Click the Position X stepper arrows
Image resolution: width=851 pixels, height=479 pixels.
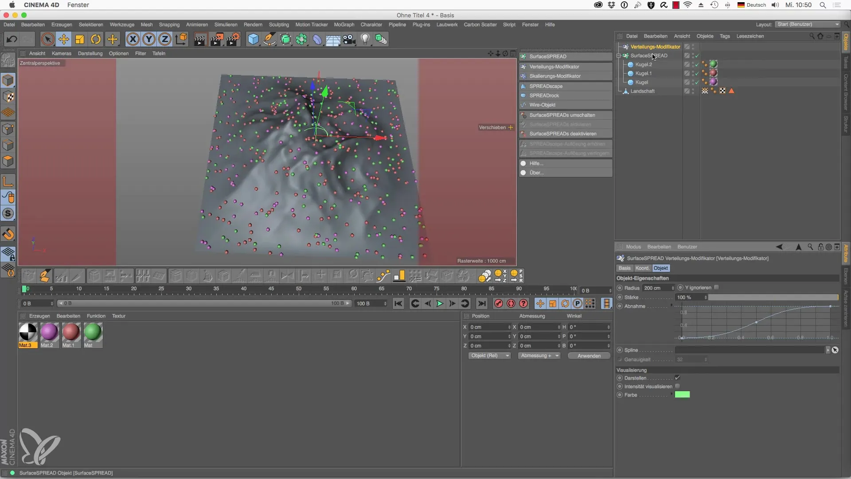[509, 327]
